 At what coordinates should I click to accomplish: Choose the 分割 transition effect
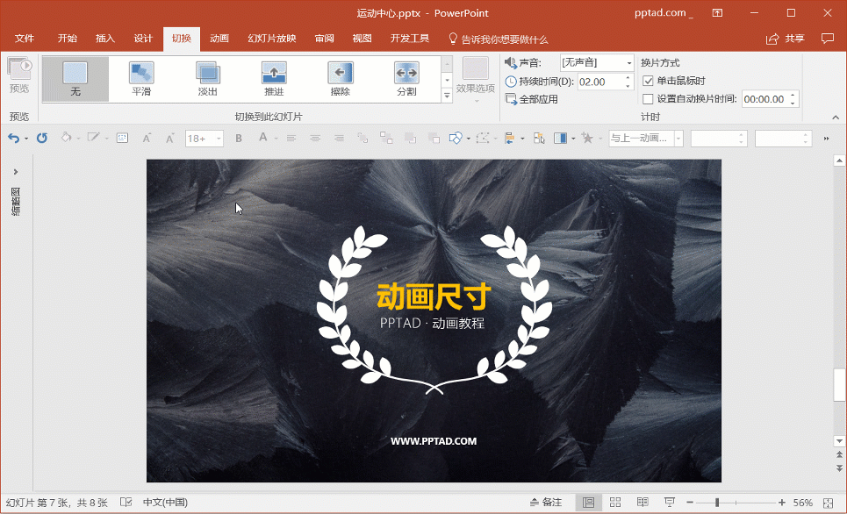pyautogui.click(x=406, y=78)
